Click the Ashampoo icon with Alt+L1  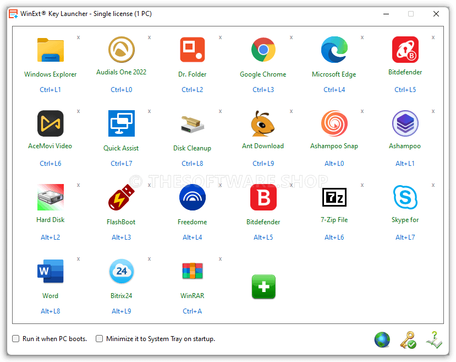click(405, 123)
